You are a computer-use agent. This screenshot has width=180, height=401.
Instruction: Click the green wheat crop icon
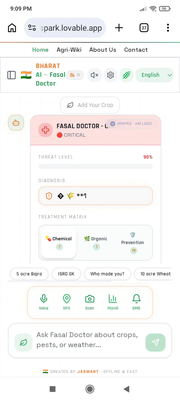(127, 75)
